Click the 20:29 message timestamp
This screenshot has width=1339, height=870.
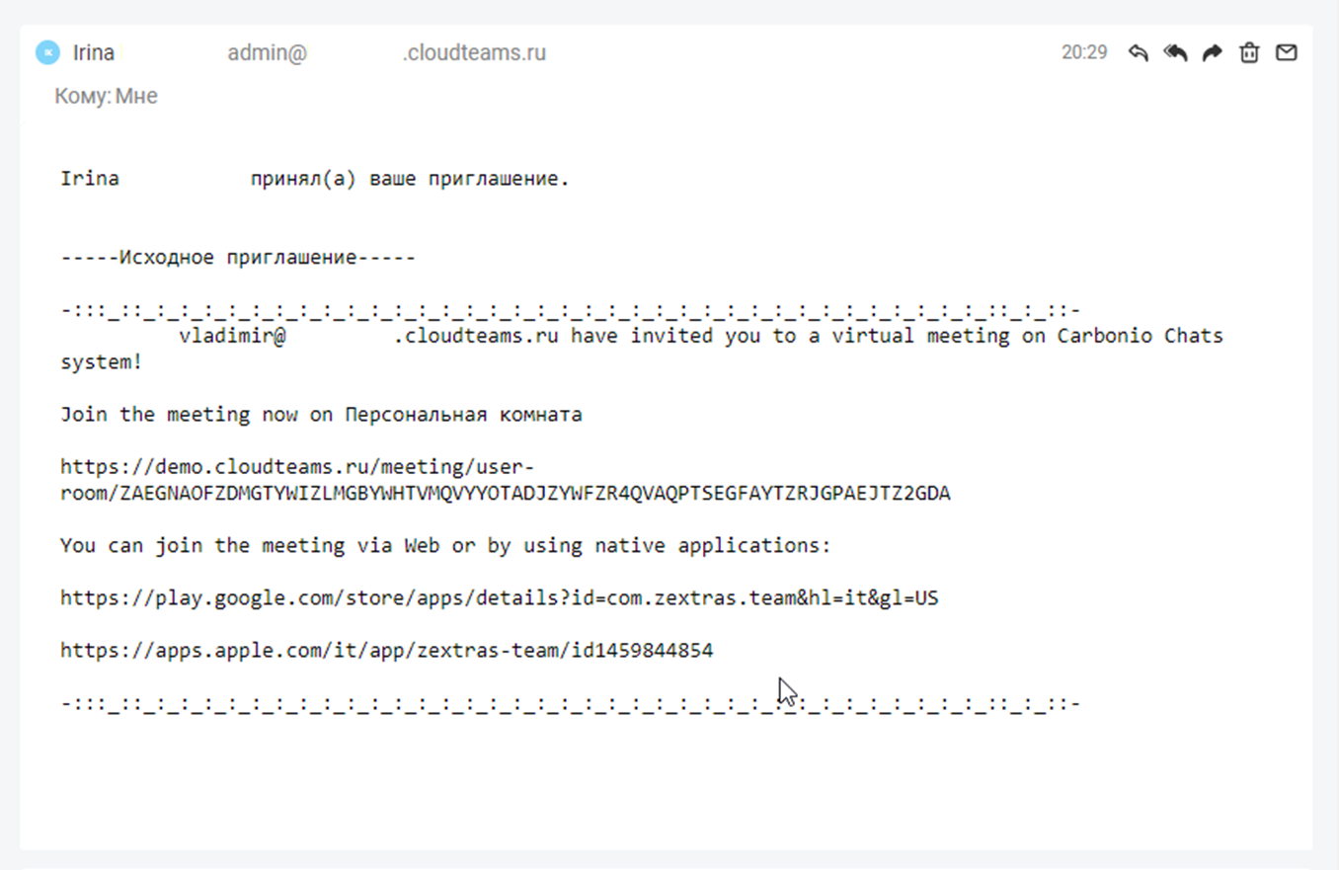[x=1084, y=52]
